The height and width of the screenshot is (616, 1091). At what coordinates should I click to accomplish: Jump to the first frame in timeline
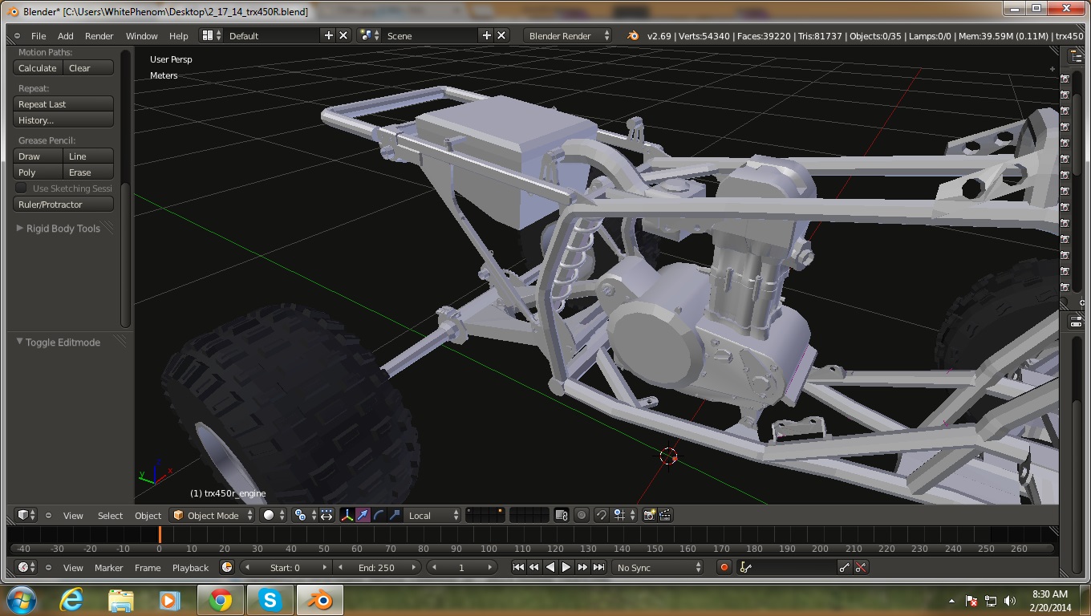(x=518, y=567)
